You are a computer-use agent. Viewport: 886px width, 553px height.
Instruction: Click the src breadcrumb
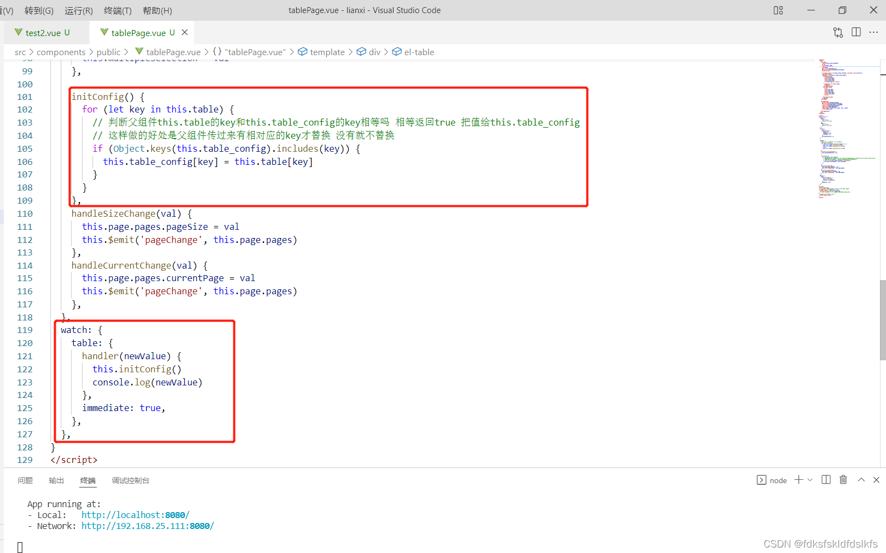(20, 52)
